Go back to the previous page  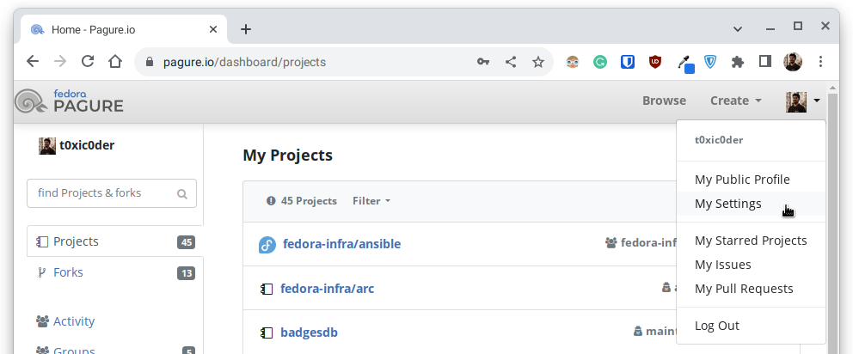tap(33, 62)
